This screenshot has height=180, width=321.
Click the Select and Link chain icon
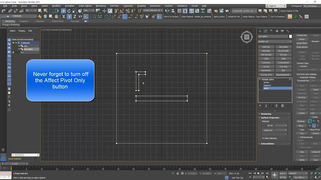tap(10, 11)
